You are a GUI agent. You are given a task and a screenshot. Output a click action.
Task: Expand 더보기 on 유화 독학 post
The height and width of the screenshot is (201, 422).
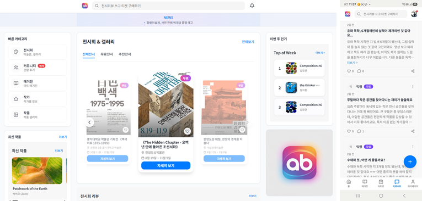[352, 63]
